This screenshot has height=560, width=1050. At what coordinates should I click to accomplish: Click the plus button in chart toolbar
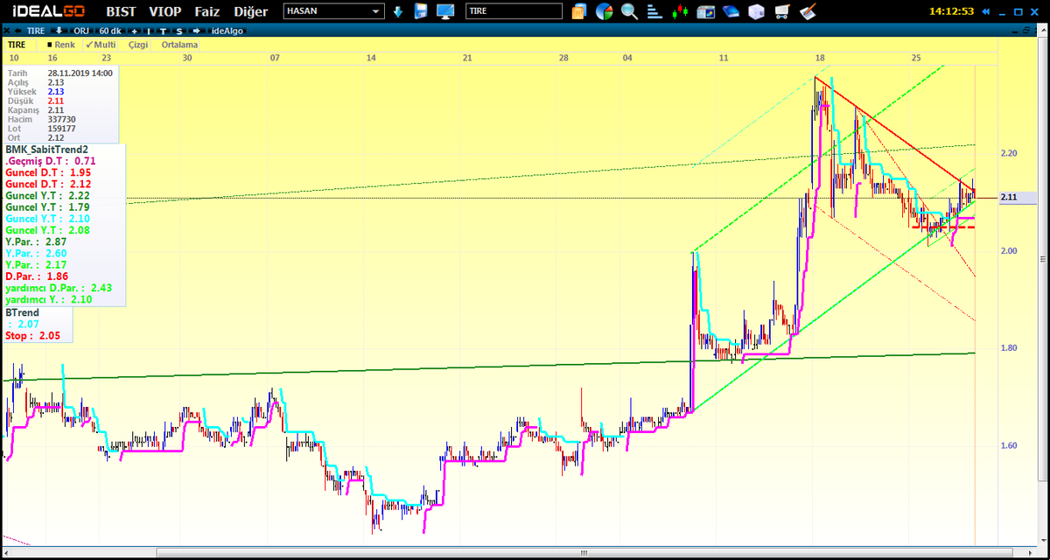tap(134, 30)
